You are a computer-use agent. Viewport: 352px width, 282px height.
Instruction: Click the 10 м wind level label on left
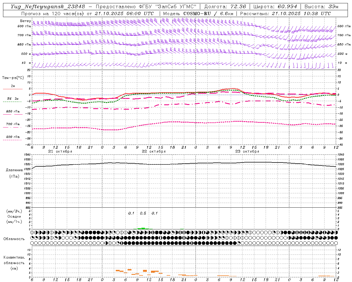(x=26, y=63)
